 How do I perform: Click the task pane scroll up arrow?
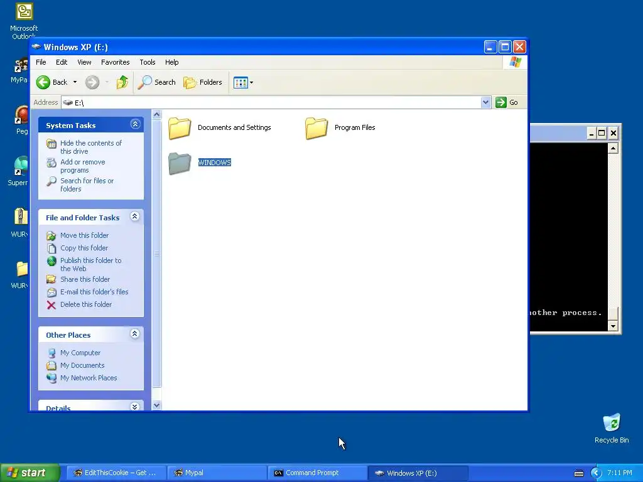pyautogui.click(x=156, y=115)
